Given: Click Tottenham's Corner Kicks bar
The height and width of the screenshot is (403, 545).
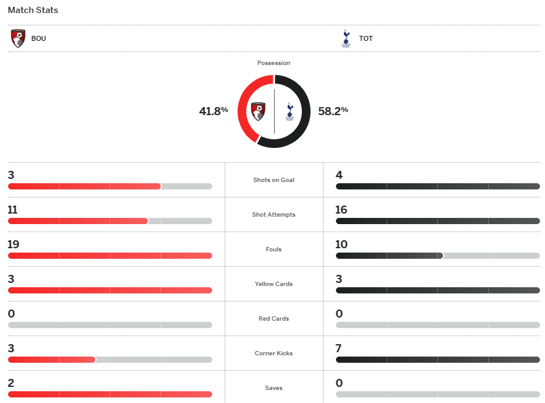Looking at the screenshot, I should pos(437,360).
